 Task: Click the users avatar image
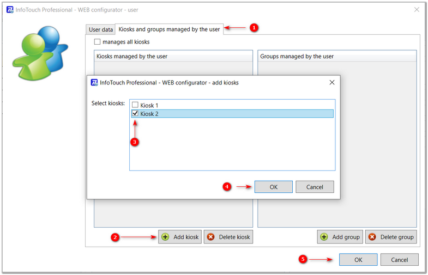(40, 53)
